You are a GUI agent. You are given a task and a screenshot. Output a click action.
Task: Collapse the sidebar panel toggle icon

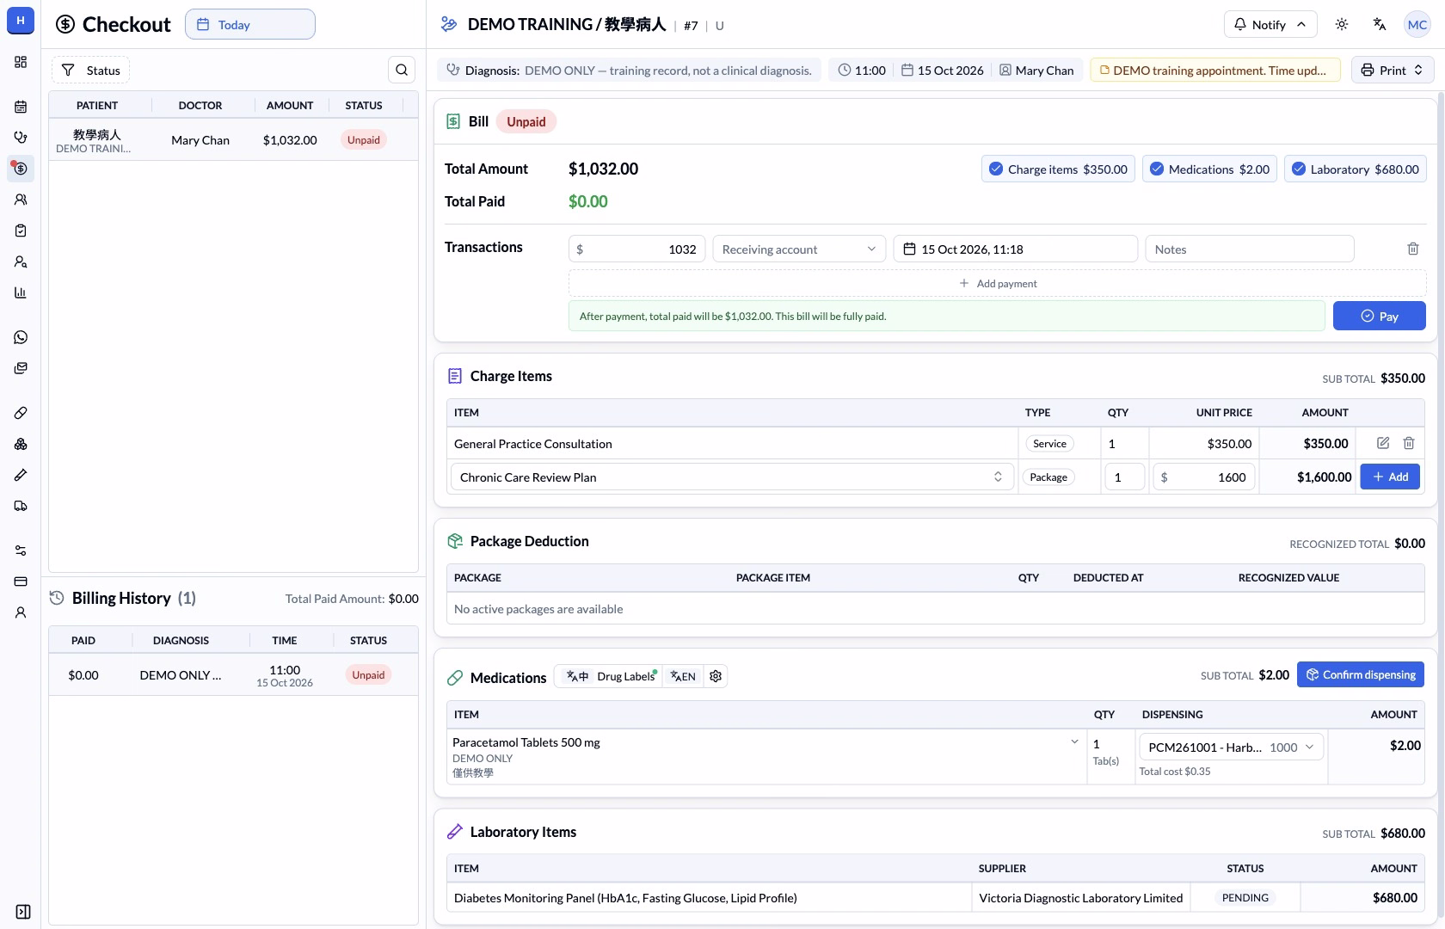[x=23, y=912]
